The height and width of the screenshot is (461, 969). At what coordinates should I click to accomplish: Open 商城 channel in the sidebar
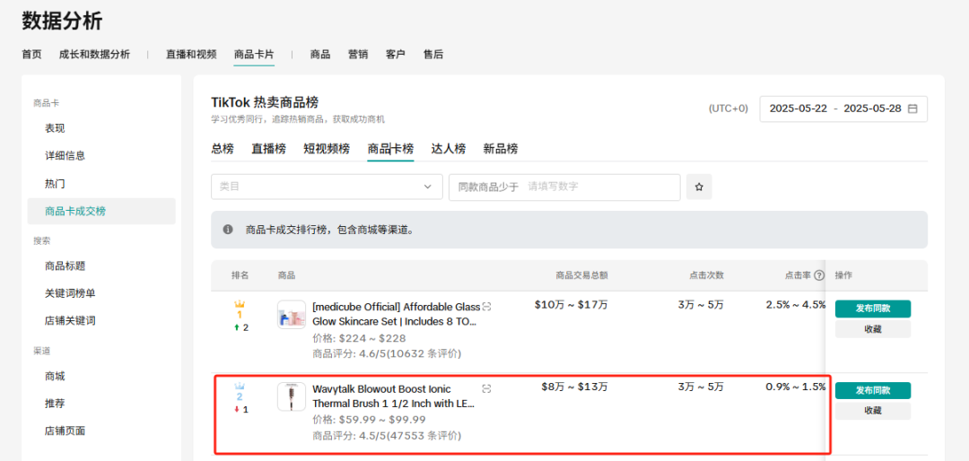point(55,377)
